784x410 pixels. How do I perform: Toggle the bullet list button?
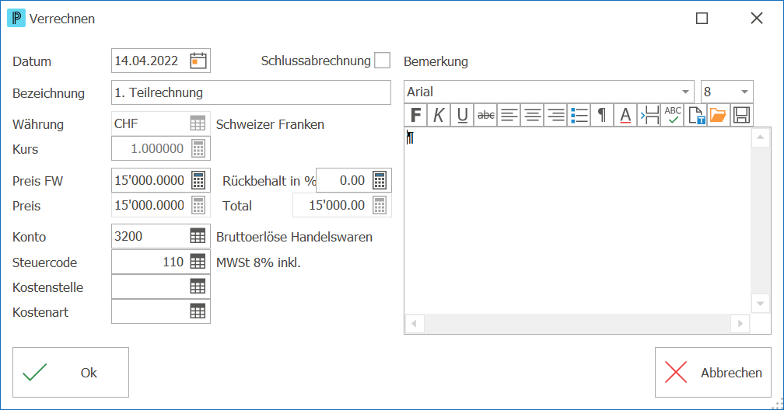pos(579,116)
